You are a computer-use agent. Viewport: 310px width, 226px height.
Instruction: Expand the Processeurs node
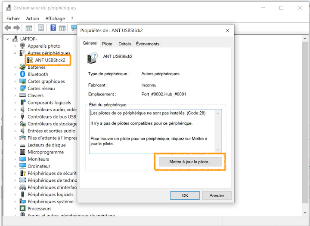tap(15, 209)
